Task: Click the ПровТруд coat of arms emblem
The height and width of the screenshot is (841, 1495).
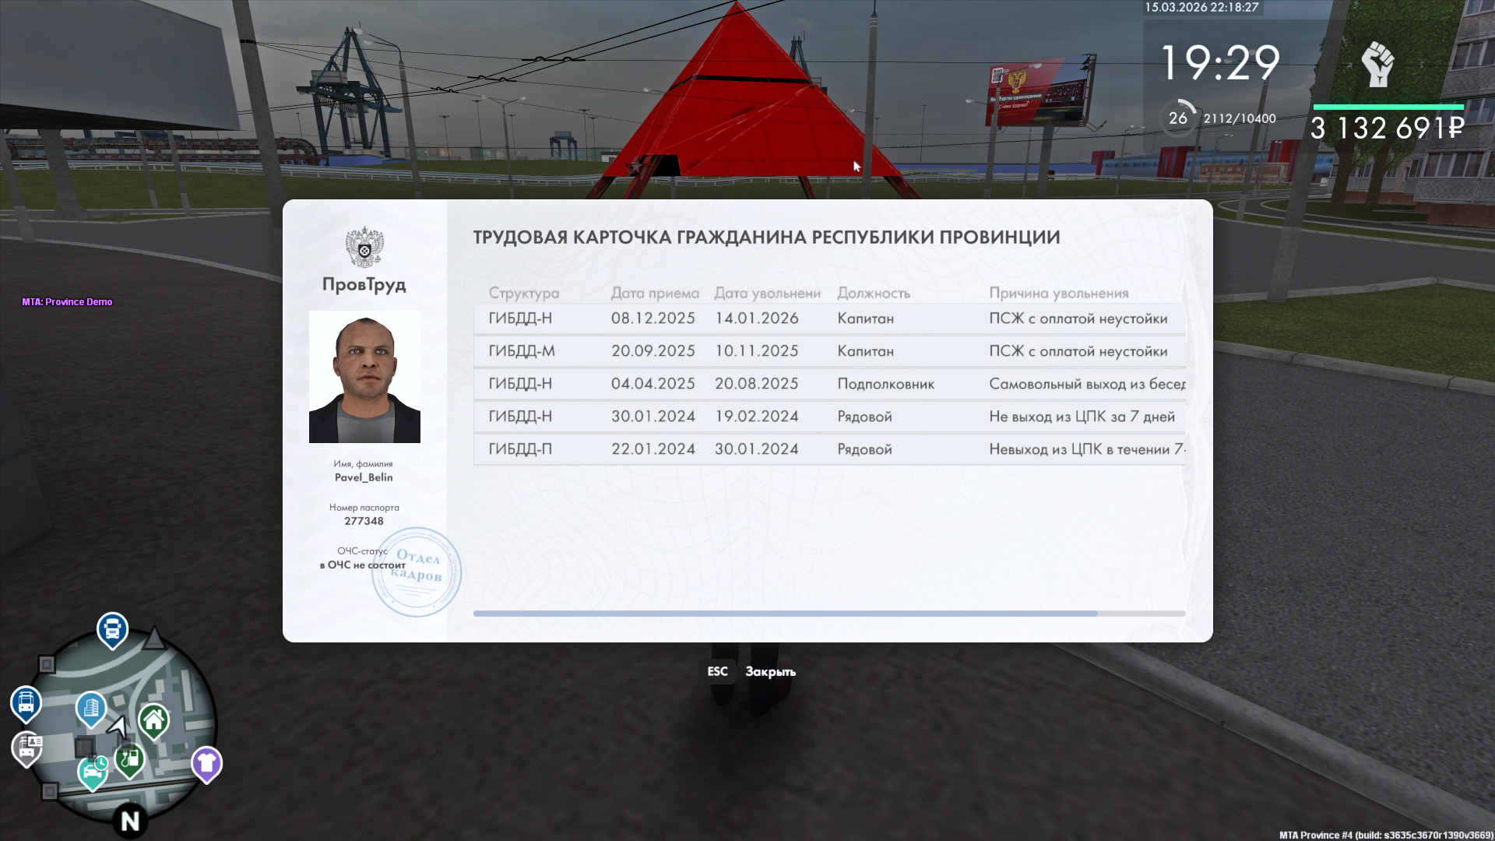Action: (364, 248)
